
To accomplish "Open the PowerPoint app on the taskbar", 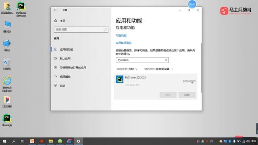I will pos(32,141).
